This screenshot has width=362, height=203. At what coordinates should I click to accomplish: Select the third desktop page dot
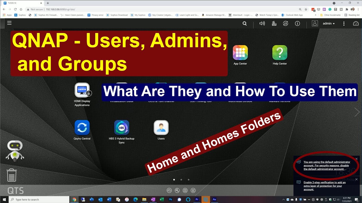pyautogui.click(x=189, y=180)
